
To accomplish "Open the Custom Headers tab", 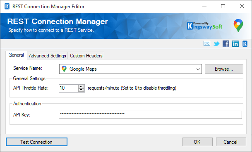I will [x=86, y=56].
